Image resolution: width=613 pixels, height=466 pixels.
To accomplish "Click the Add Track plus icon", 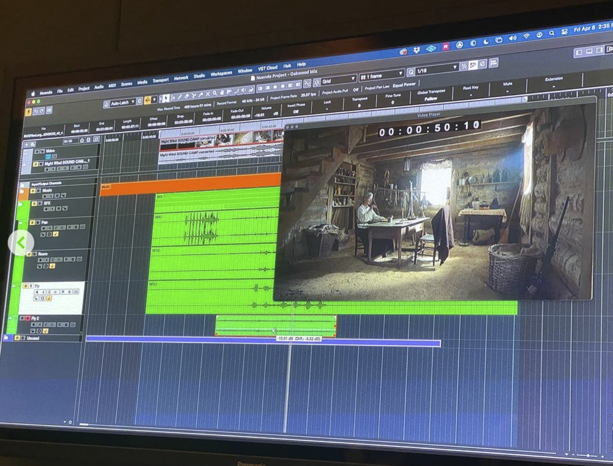I will (27, 144).
